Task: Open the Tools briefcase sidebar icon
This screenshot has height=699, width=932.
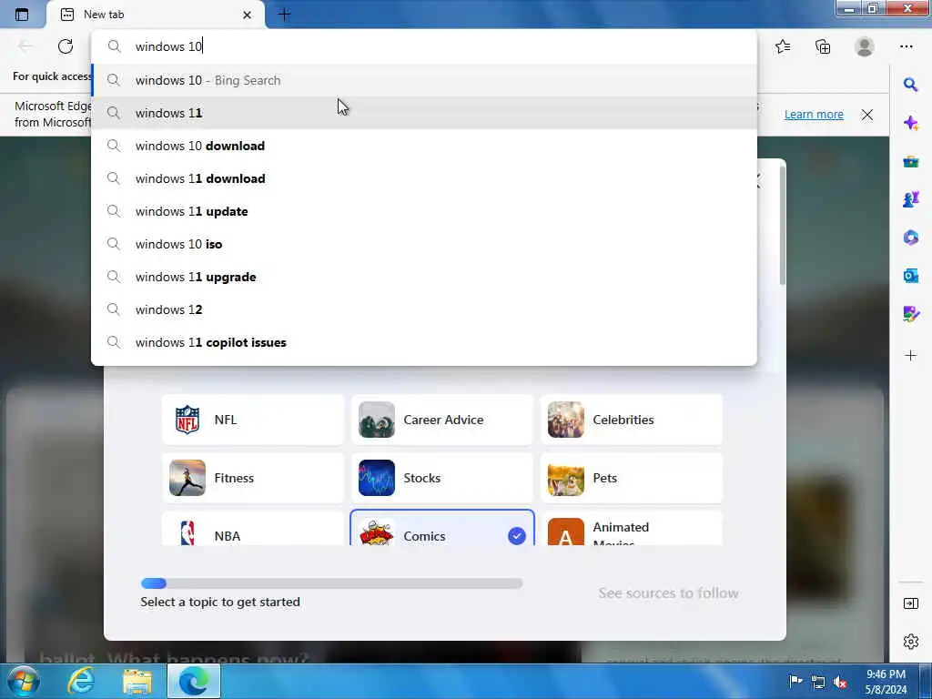Action: tap(910, 161)
